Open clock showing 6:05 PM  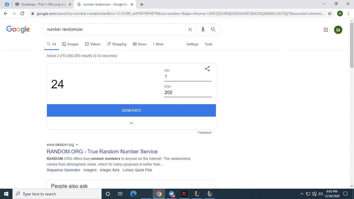pos(332,194)
